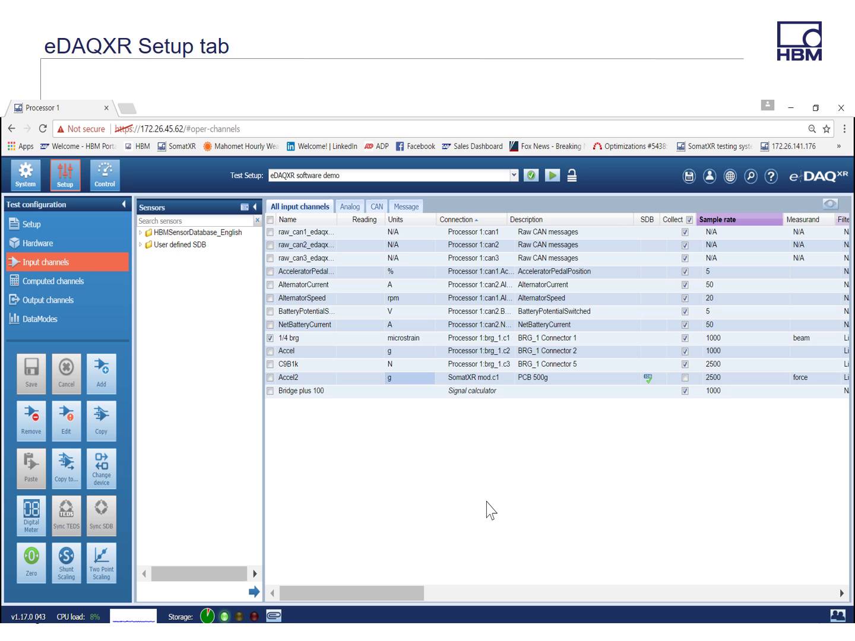Add a new channel
Screen dimensions: 855x641
tap(102, 374)
